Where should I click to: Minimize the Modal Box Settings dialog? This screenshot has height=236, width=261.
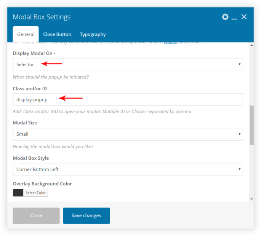coord(234,17)
